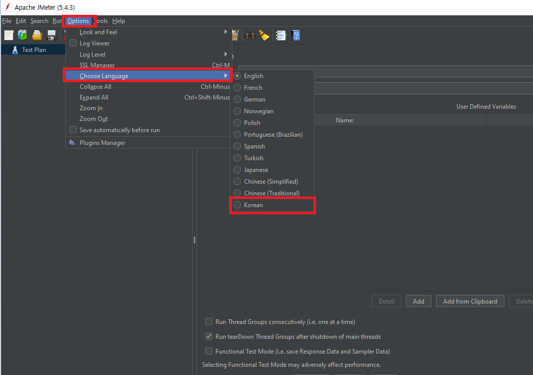Click the New test plan icon

point(9,35)
